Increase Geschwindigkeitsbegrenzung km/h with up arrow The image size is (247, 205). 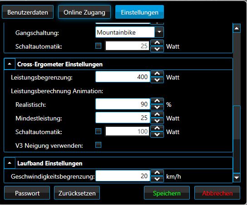tap(157, 173)
